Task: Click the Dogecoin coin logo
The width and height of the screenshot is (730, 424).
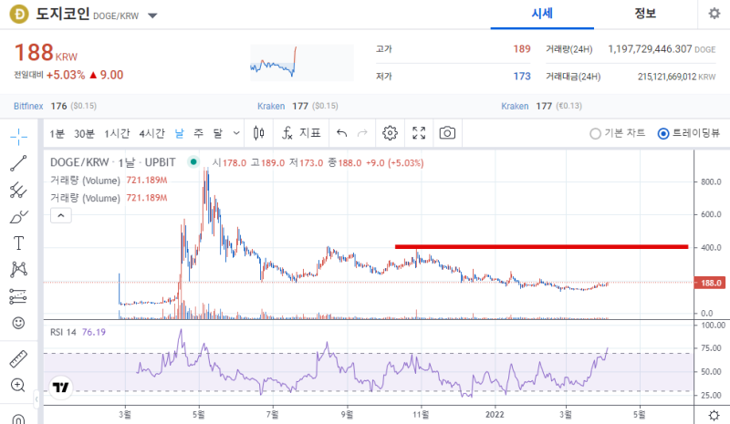Action: 19,15
